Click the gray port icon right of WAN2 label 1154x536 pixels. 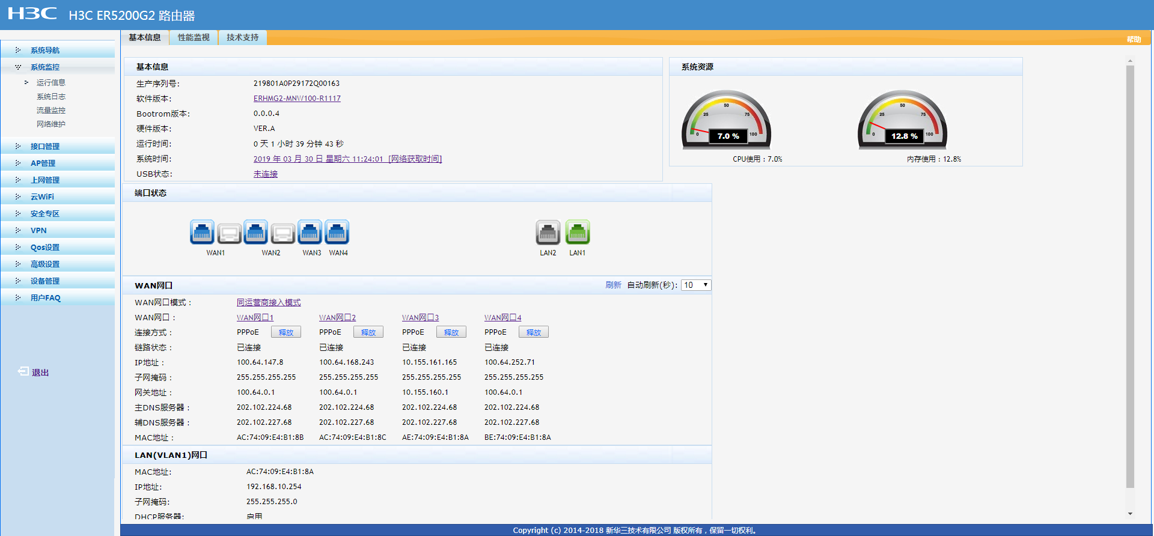283,233
